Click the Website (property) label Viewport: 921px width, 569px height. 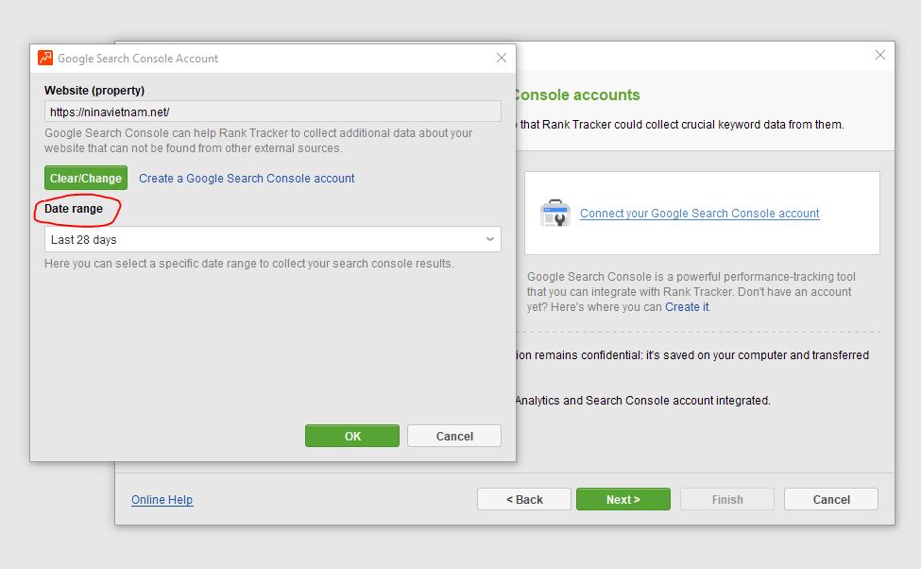click(x=94, y=91)
